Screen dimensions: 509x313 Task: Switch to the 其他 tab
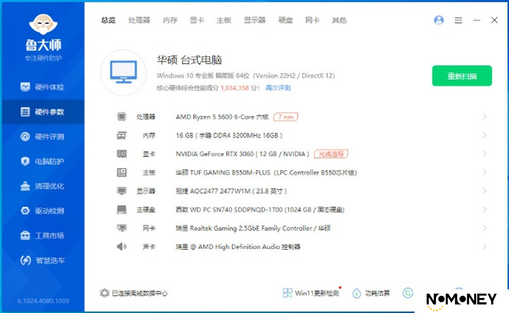[x=339, y=20]
